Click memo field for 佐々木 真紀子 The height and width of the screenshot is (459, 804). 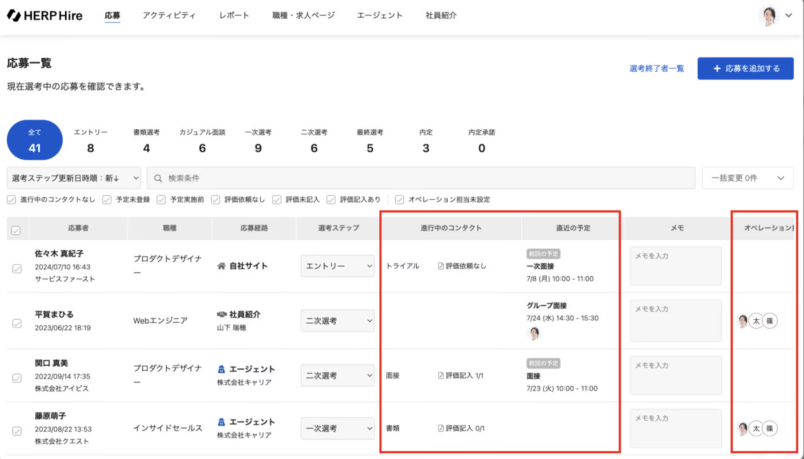click(x=676, y=266)
